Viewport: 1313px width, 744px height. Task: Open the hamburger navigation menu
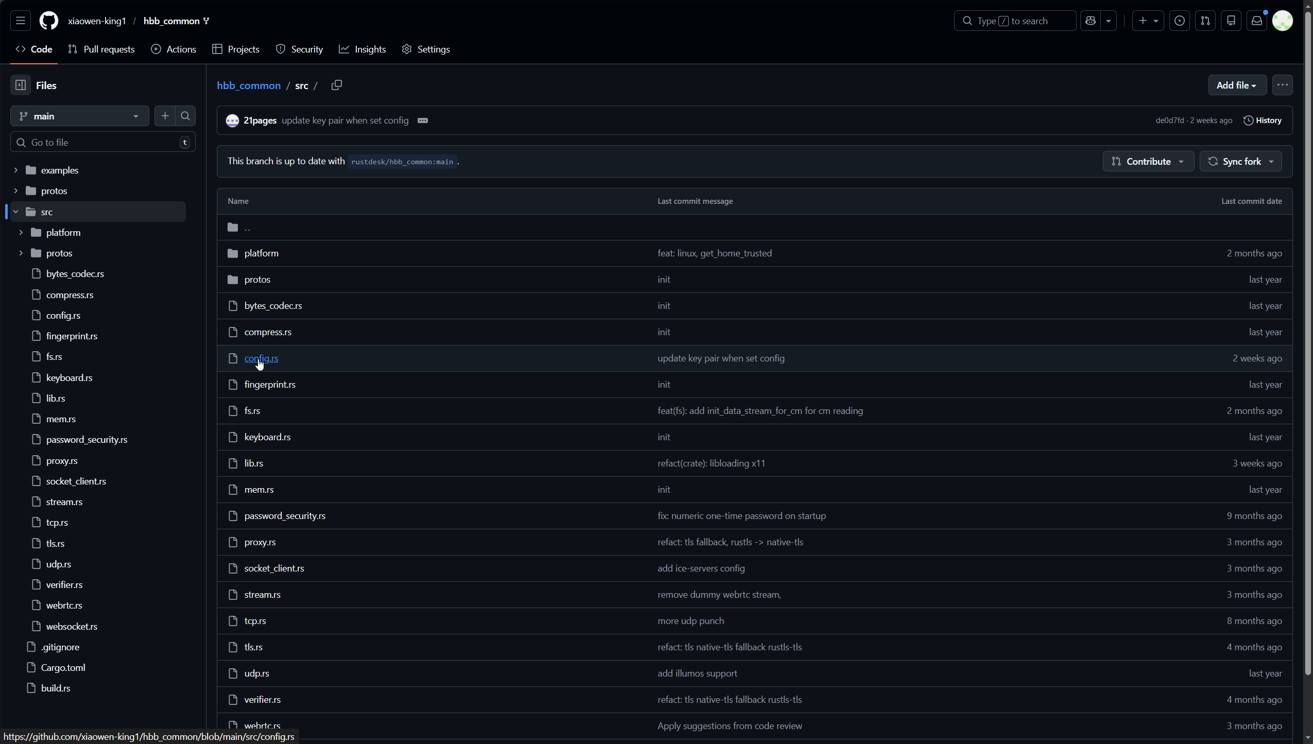point(21,21)
